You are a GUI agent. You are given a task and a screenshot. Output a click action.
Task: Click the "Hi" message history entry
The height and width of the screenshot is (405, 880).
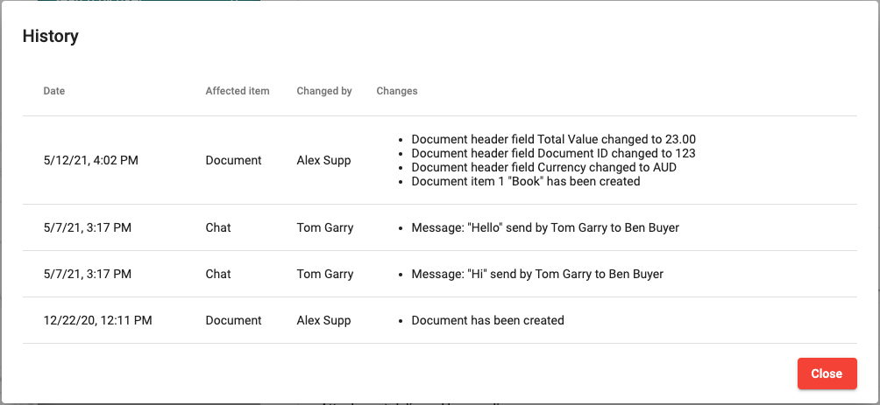point(537,275)
